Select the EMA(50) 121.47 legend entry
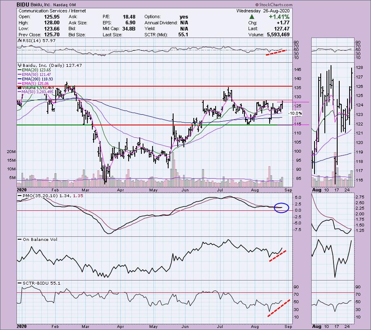 tap(34, 74)
